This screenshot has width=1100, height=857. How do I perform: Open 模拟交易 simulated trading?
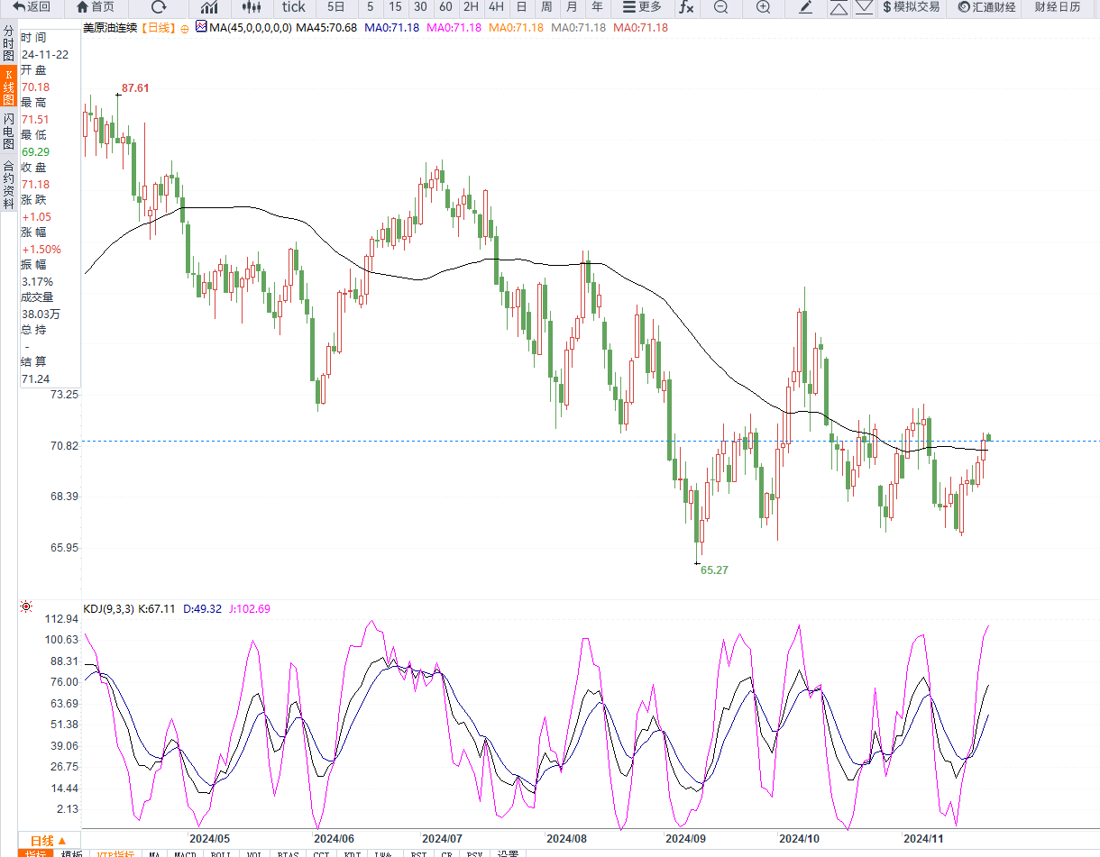(x=911, y=7)
